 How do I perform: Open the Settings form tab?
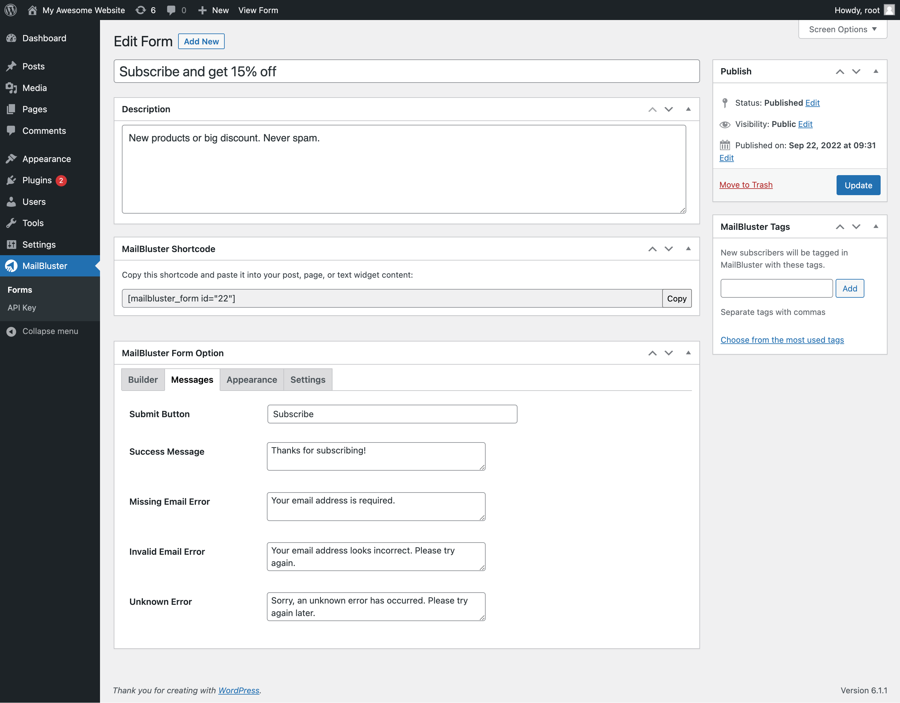point(308,380)
